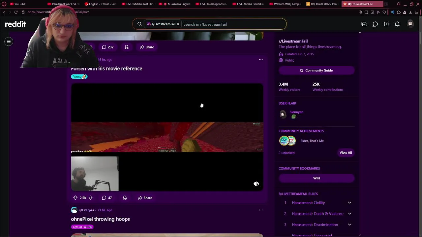View All community achievements
422x237 pixels.
pos(346,153)
